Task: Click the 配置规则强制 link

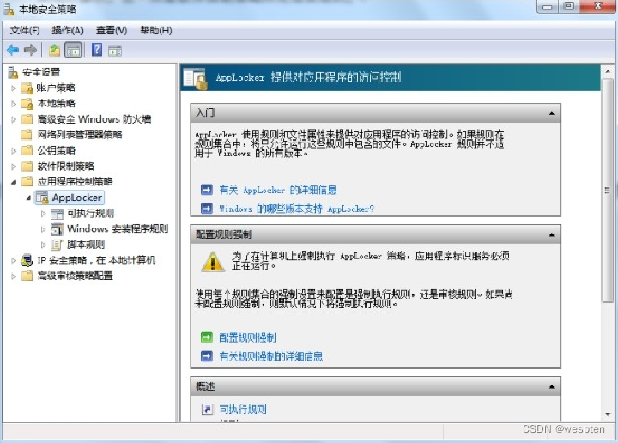Action: pos(247,337)
